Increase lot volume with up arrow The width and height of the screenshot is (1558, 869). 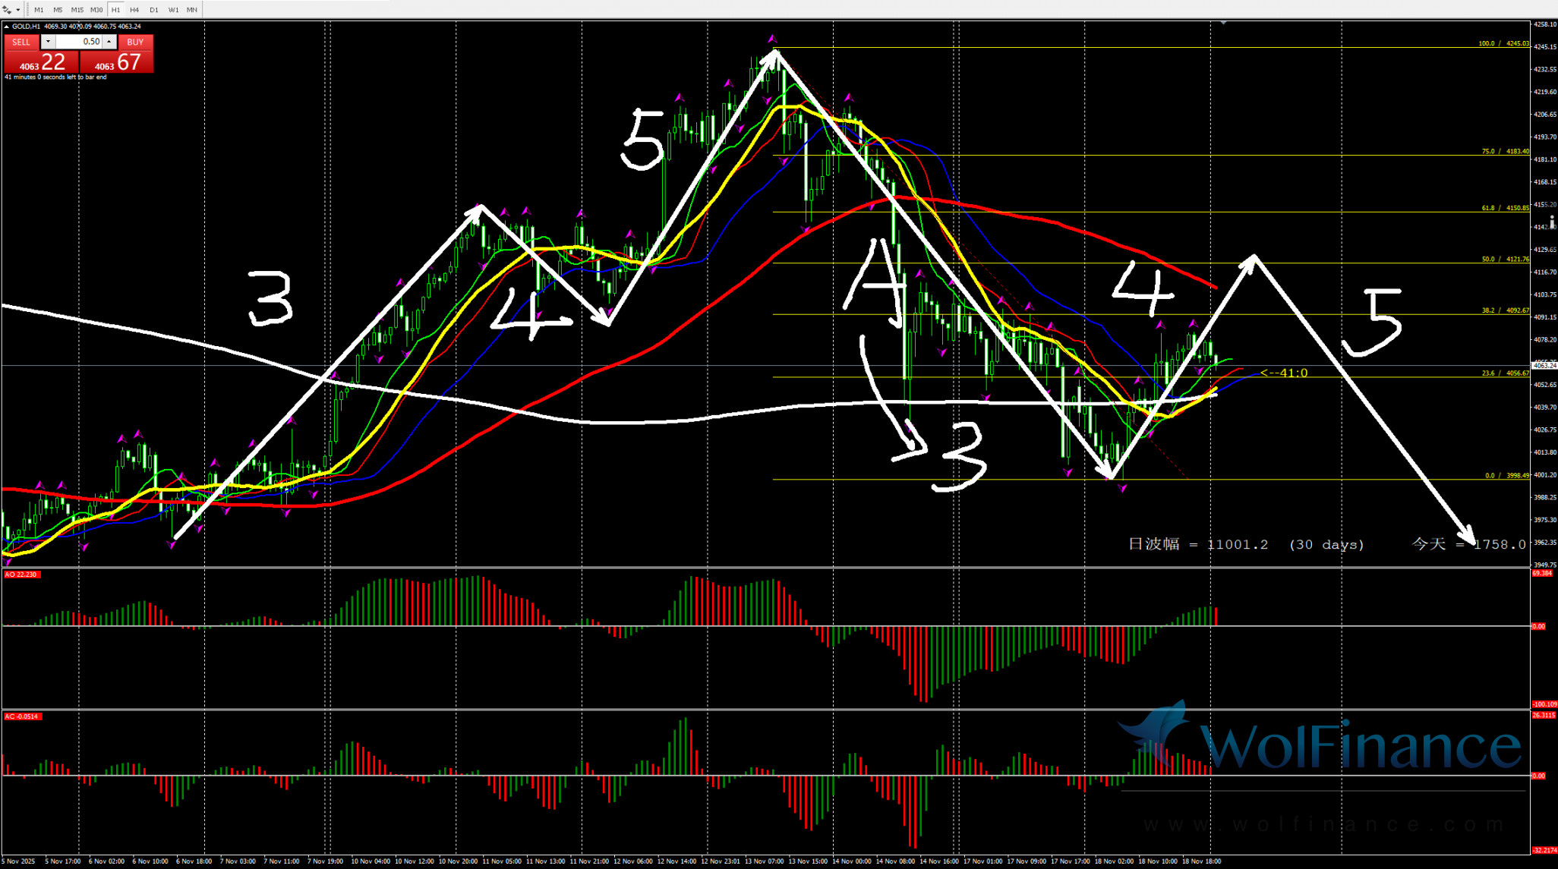coord(109,42)
